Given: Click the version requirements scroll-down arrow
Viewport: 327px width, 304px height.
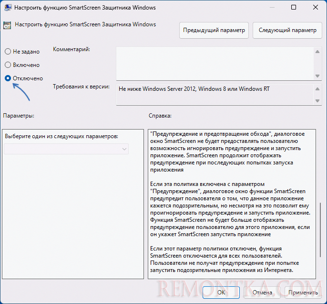Looking at the screenshot, I should click(317, 101).
